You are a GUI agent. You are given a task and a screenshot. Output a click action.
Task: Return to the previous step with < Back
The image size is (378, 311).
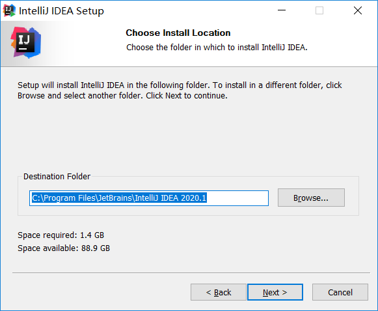(219, 292)
